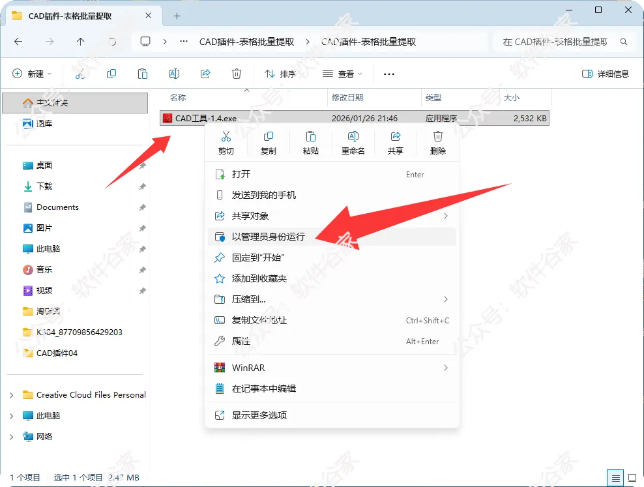
Task: Sort by the 类型 column header
Action: (433, 97)
